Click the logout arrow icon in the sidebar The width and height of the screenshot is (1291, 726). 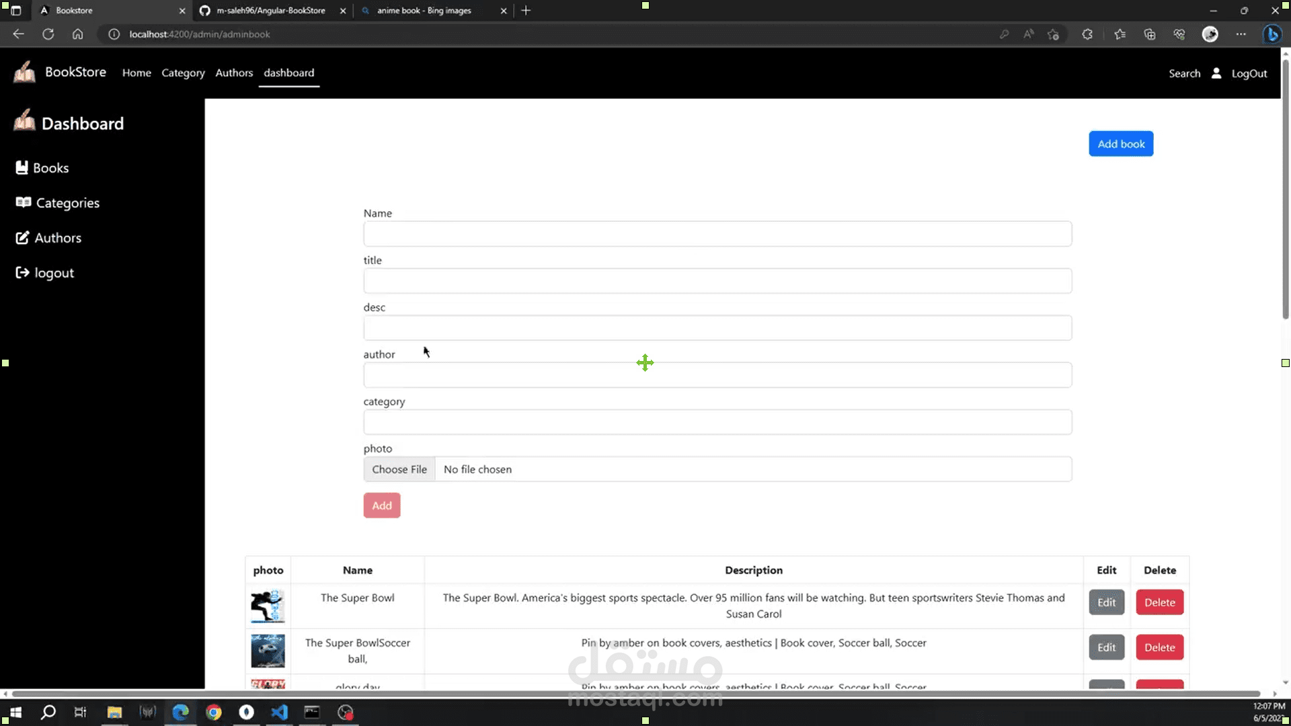pyautogui.click(x=22, y=273)
